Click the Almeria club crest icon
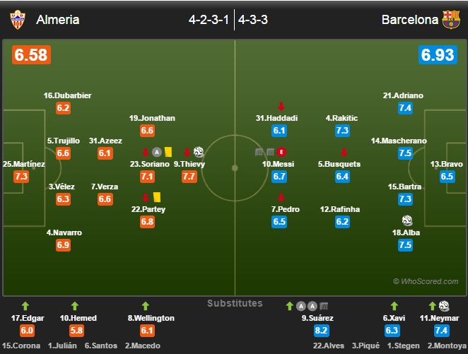 (x=18, y=20)
